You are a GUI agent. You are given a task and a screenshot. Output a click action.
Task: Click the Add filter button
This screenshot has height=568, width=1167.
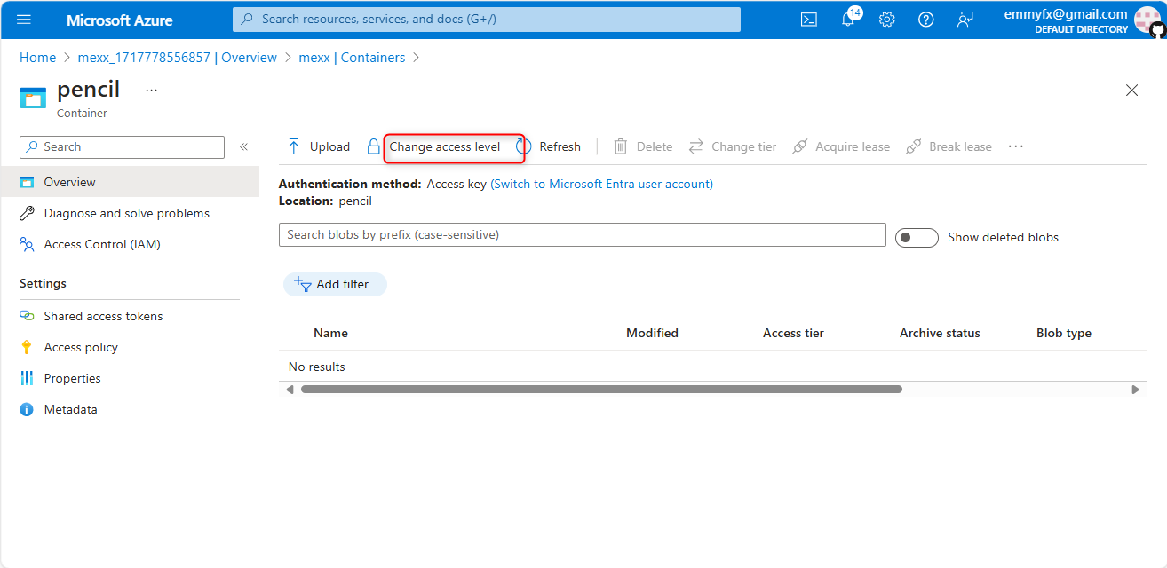pos(335,284)
